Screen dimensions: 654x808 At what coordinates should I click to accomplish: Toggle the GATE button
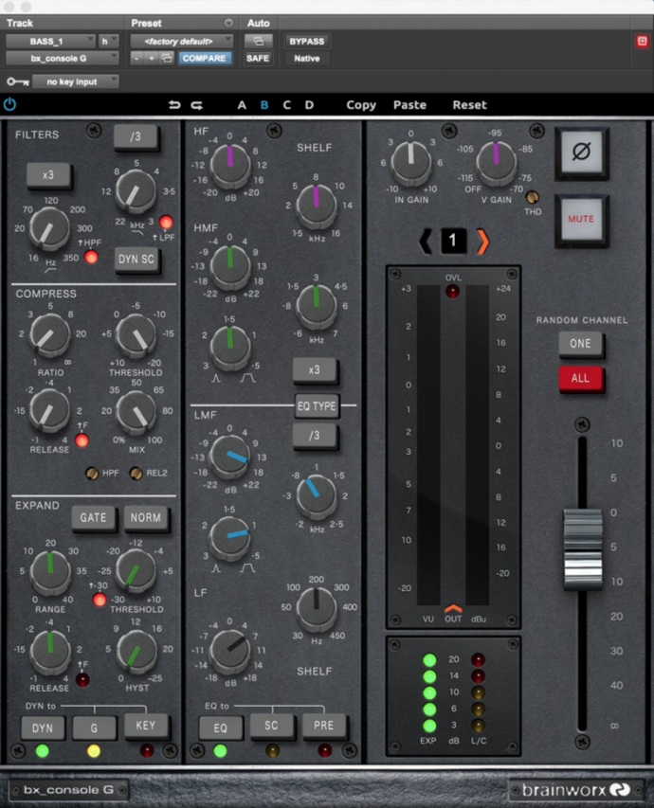click(x=93, y=517)
